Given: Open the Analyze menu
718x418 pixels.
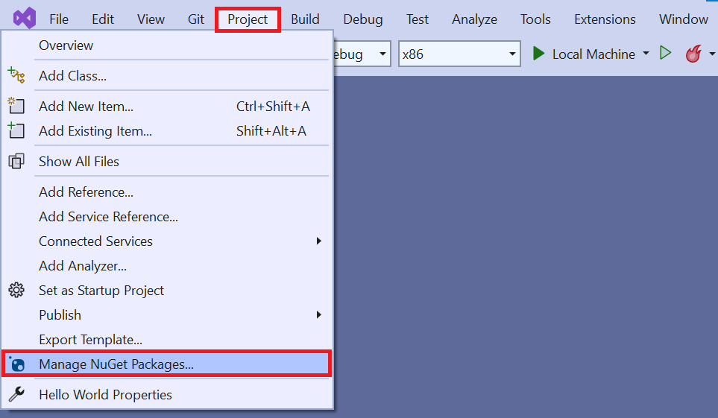Looking at the screenshot, I should click(x=474, y=19).
